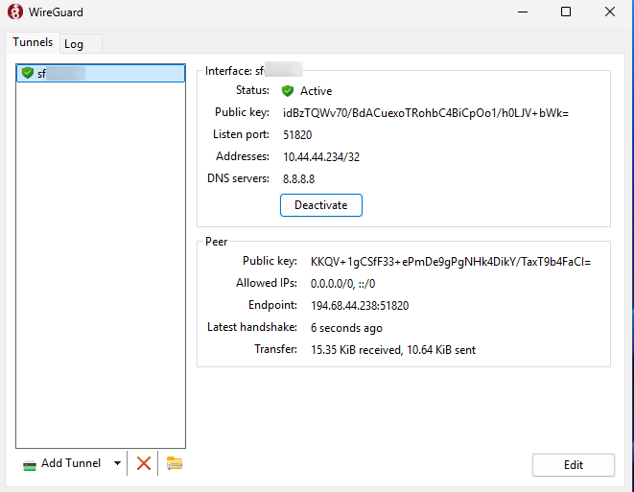Open the Add Tunnel dropdown arrow
This screenshot has height=492, width=634.
tap(117, 463)
